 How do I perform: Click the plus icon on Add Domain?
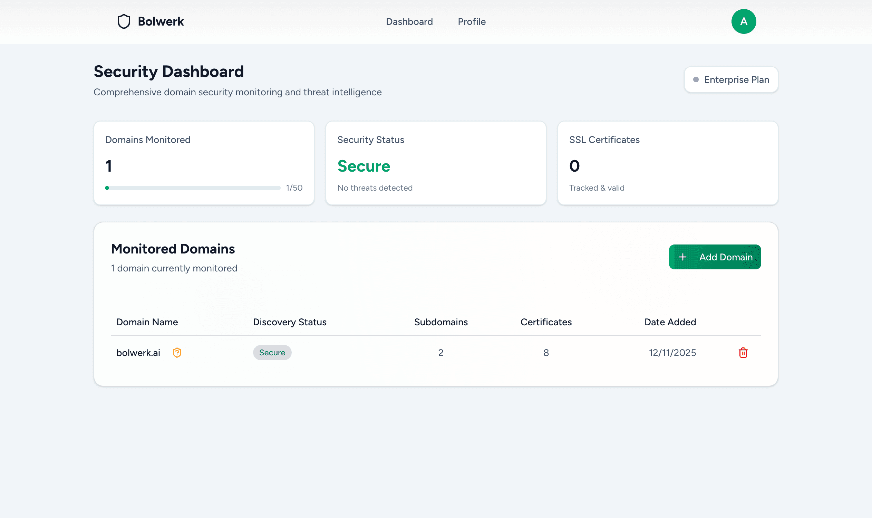(x=682, y=257)
